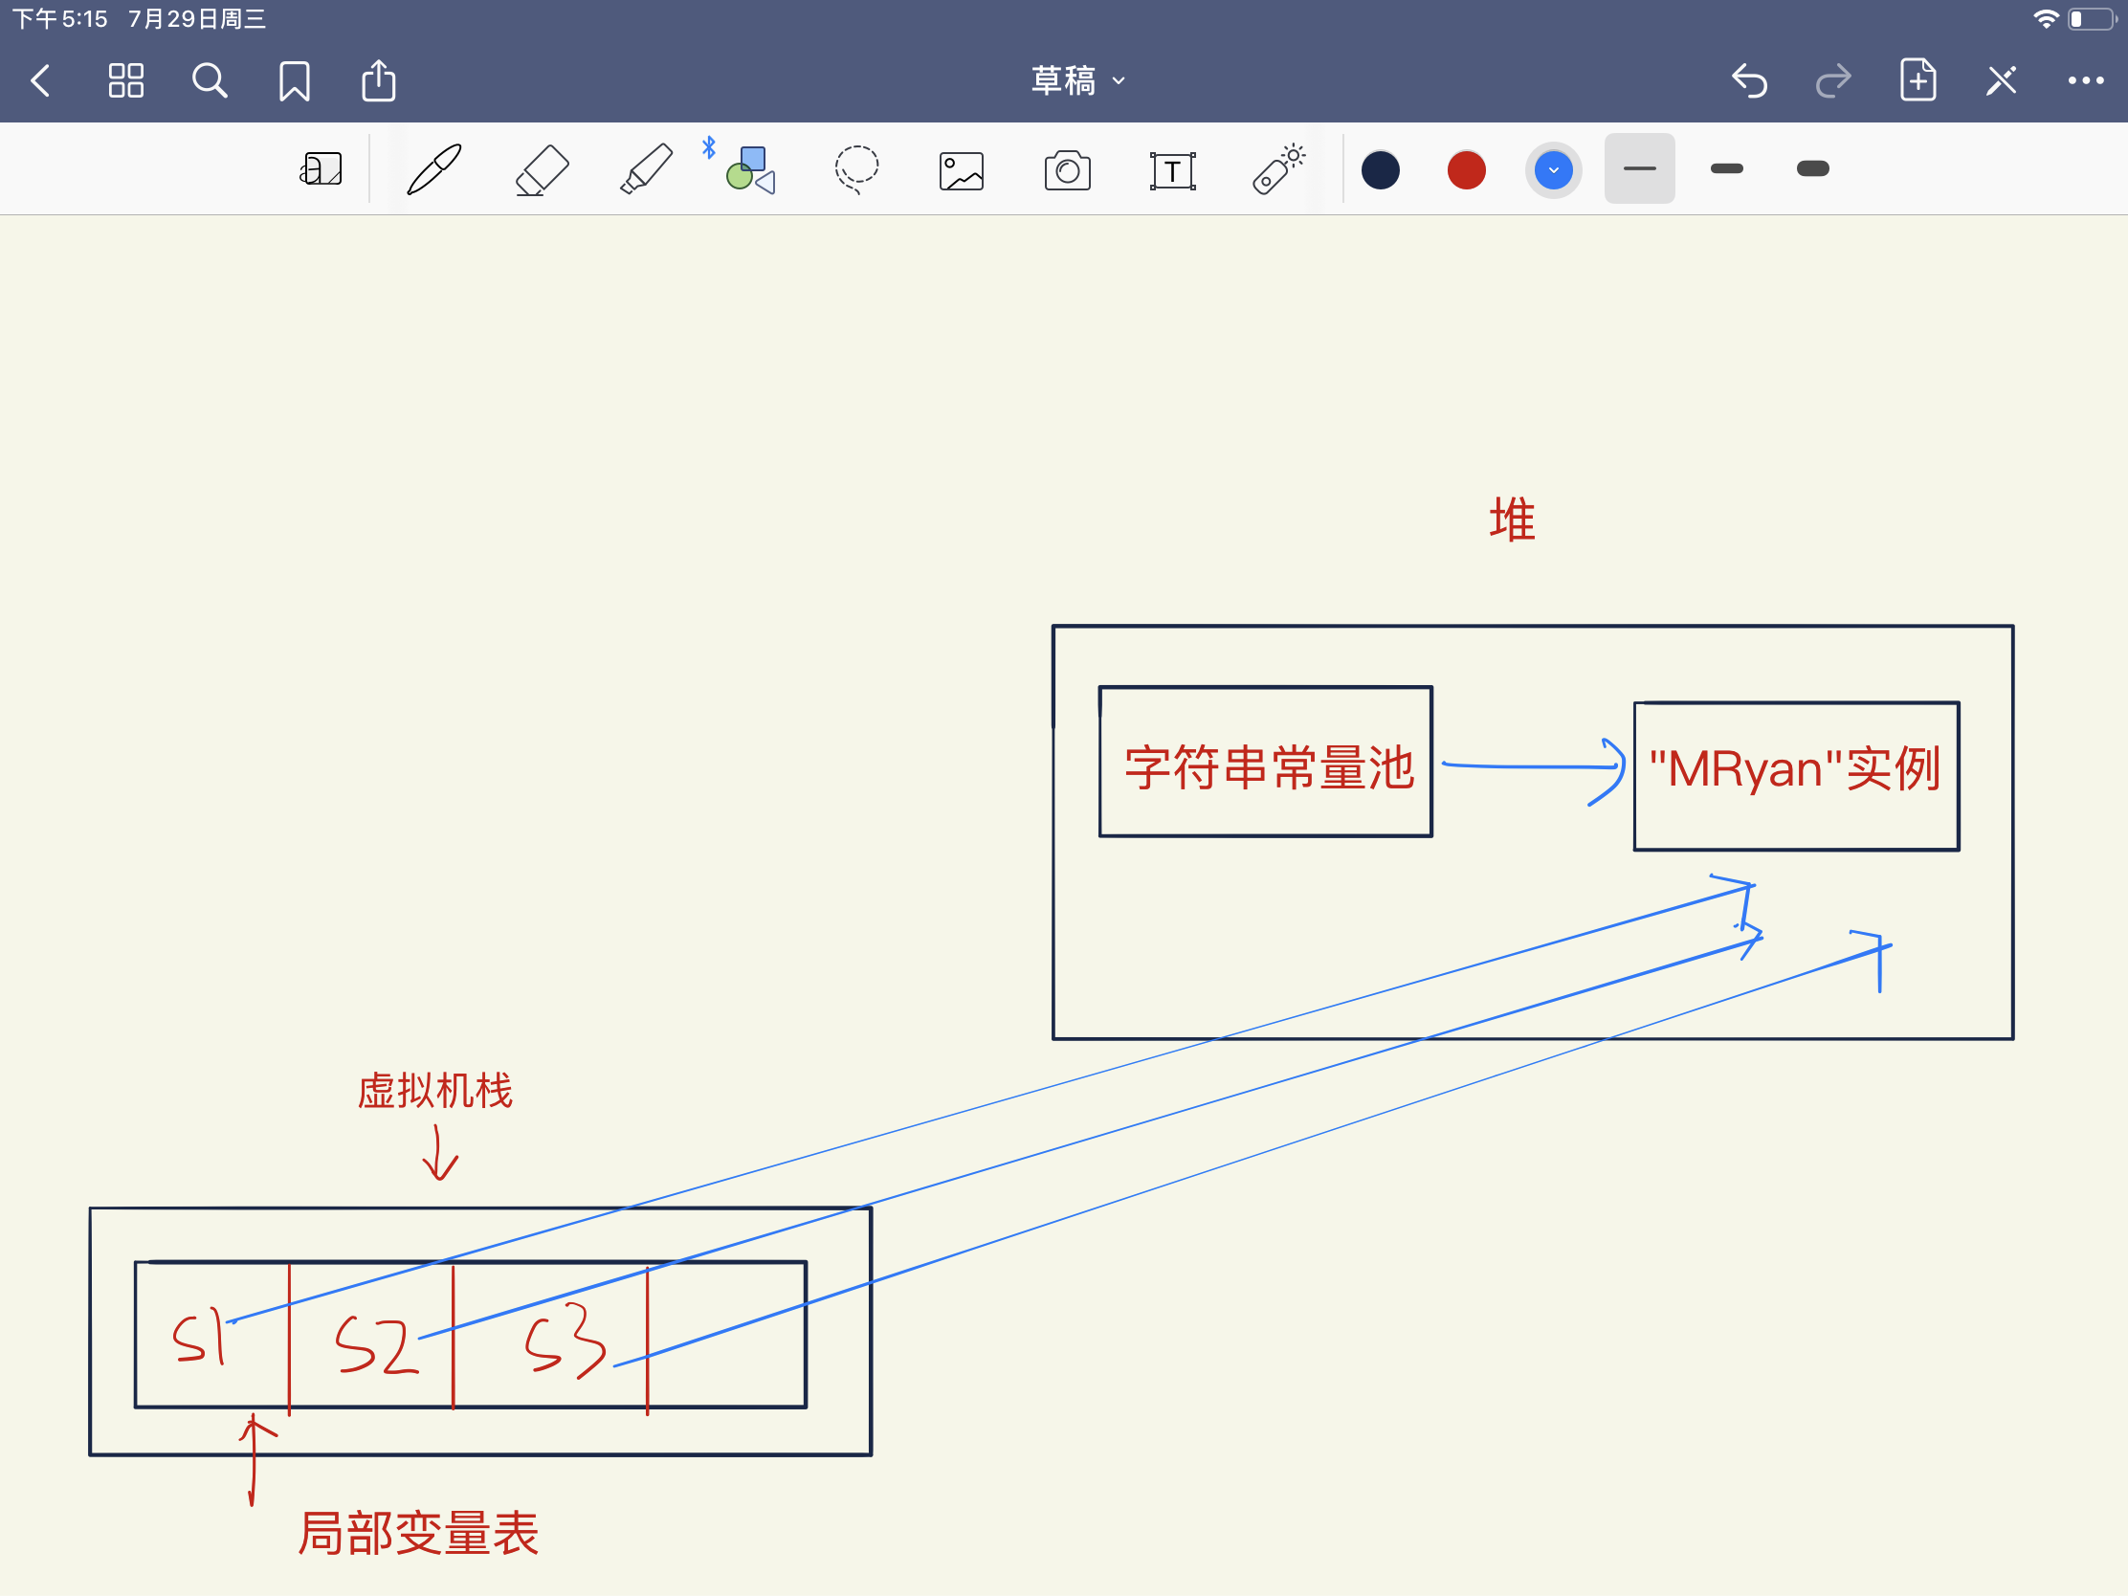Open the share menu
The image size is (2128, 1596).
[378, 80]
